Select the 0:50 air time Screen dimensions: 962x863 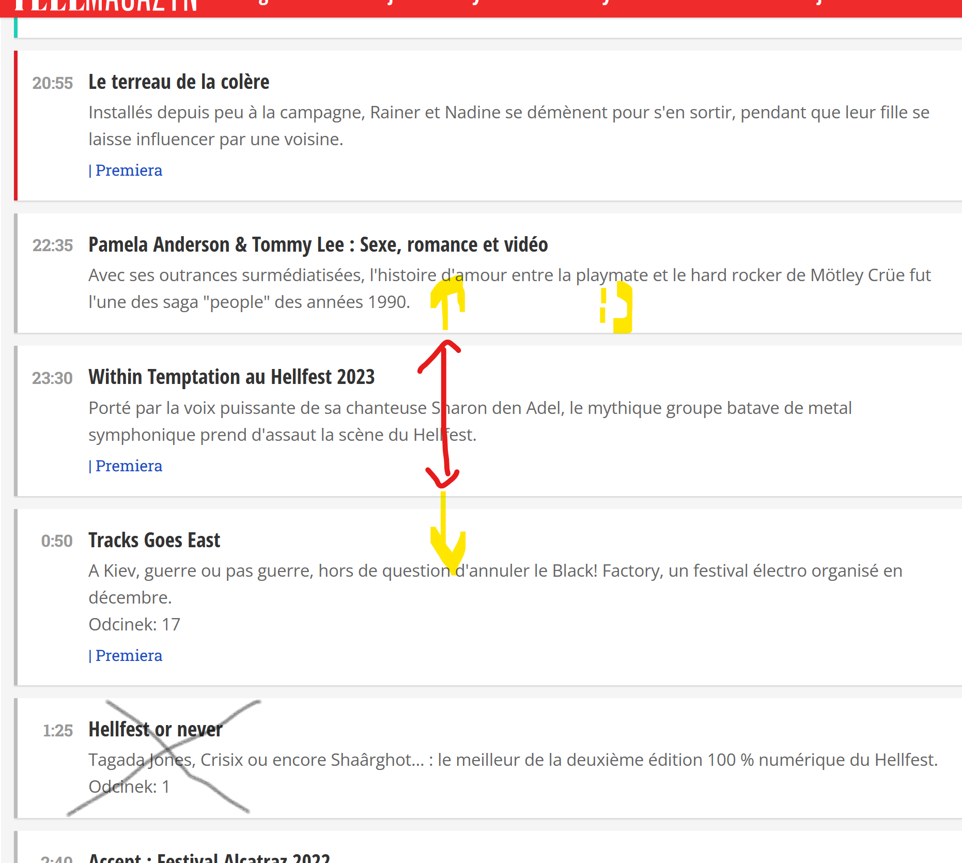point(57,541)
